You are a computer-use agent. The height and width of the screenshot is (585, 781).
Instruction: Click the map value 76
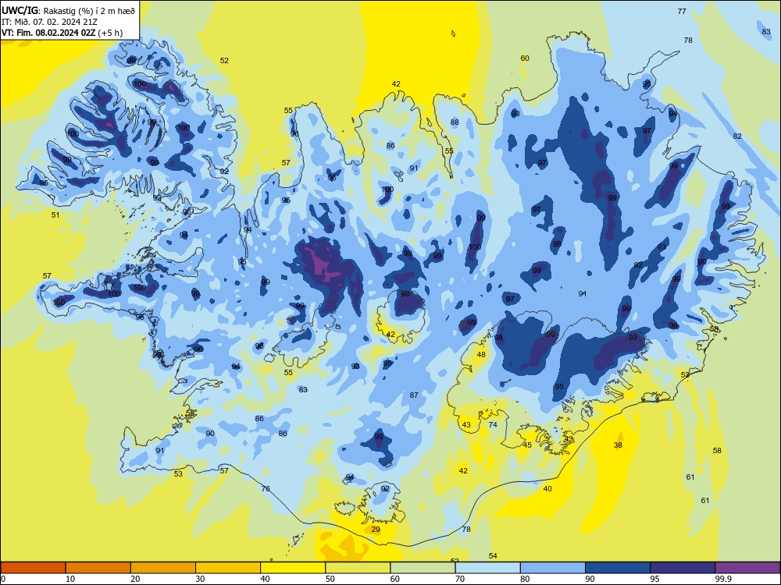point(266,489)
